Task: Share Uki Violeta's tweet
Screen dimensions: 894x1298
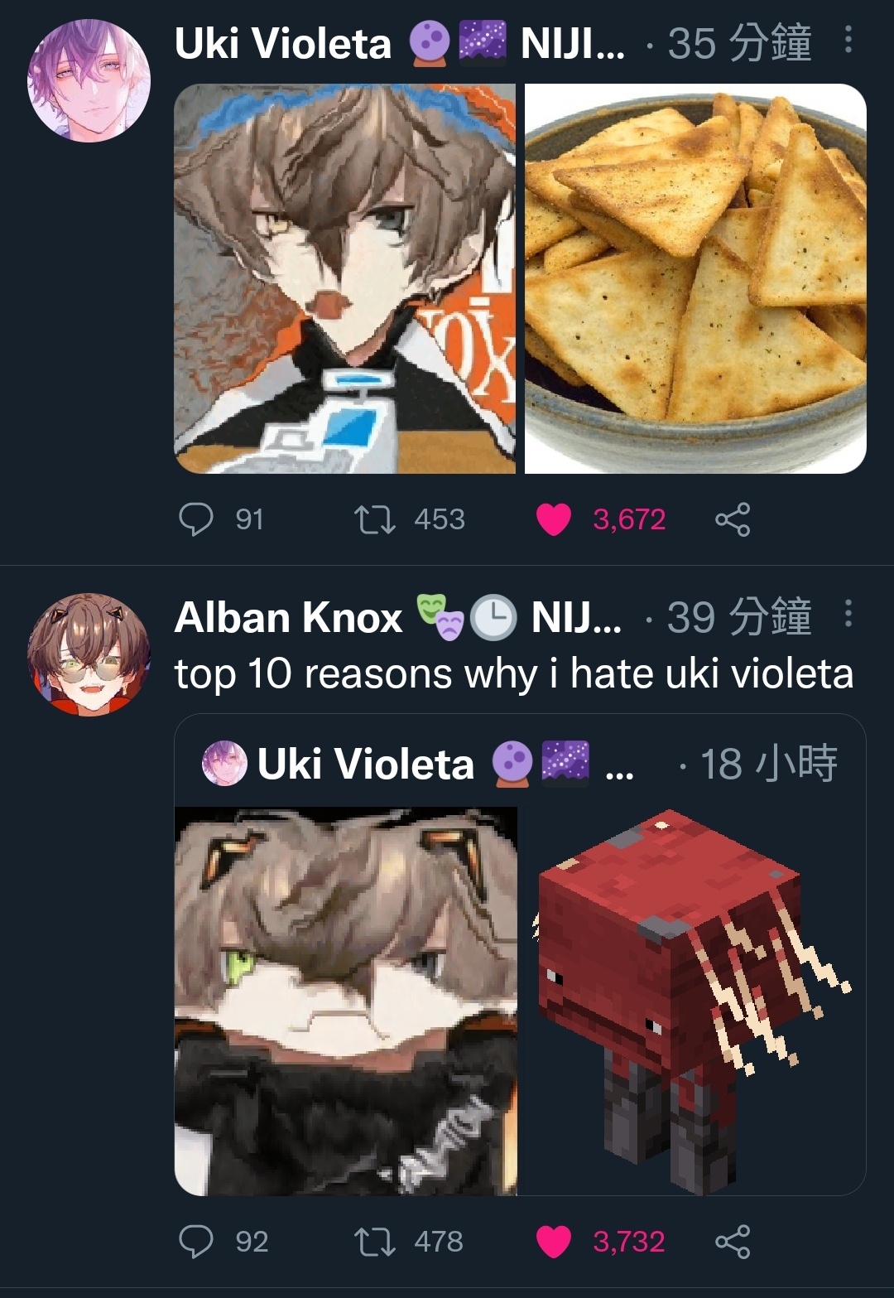Action: coord(733,519)
